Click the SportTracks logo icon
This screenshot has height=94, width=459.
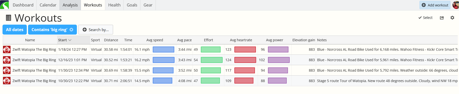coord(5,5)
